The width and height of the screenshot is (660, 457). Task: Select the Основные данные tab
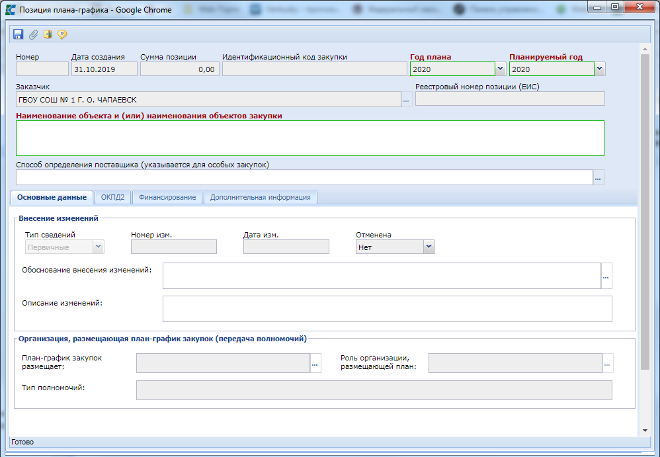(52, 197)
